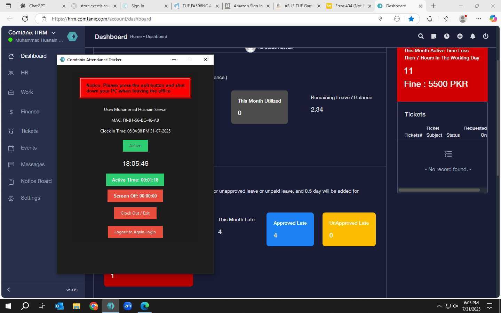
Task: Open the sticky note icon in the header
Action: pyautogui.click(x=434, y=36)
